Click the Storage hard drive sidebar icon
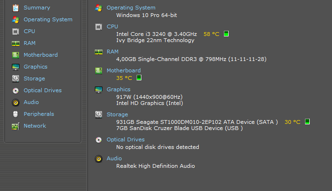 16,78
